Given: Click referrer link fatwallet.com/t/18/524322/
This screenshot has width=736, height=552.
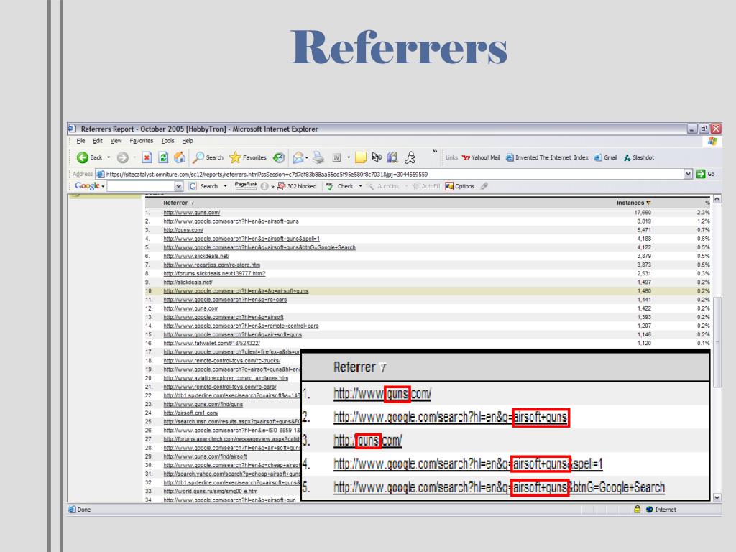Looking at the screenshot, I should [212, 343].
